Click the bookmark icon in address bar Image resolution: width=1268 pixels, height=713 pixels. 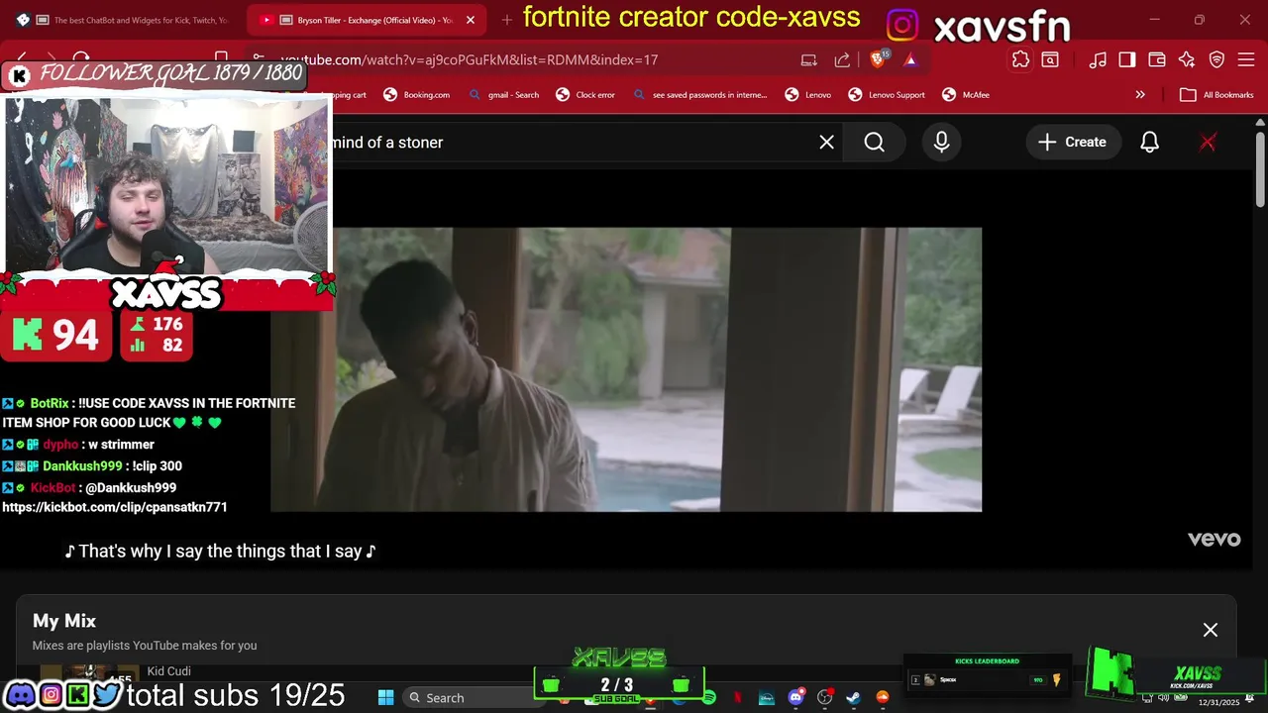[x=222, y=58]
